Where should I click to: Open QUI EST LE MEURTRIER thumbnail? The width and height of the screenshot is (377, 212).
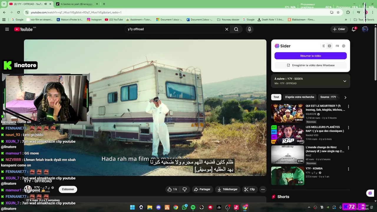click(x=287, y=113)
